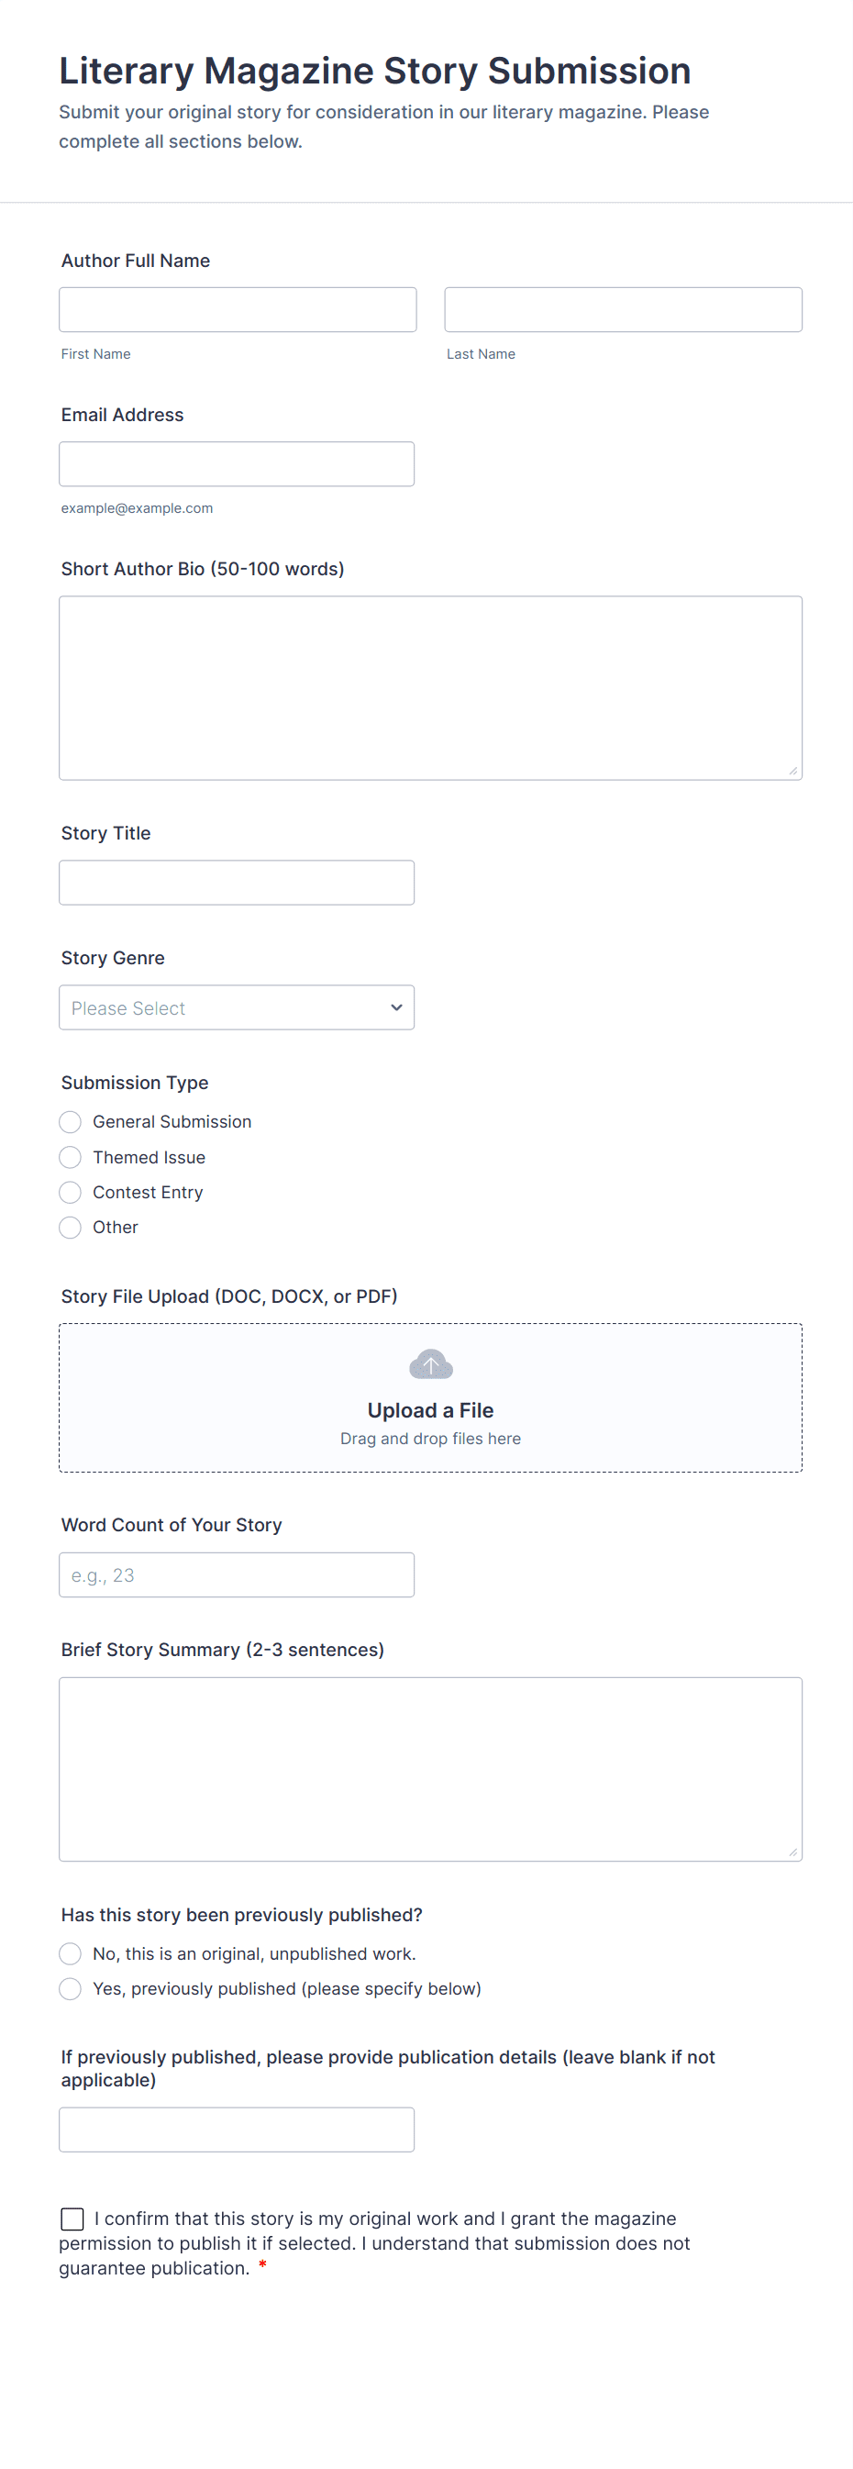Click the Upload a File text
The image size is (853, 2469).
pyautogui.click(x=430, y=1410)
